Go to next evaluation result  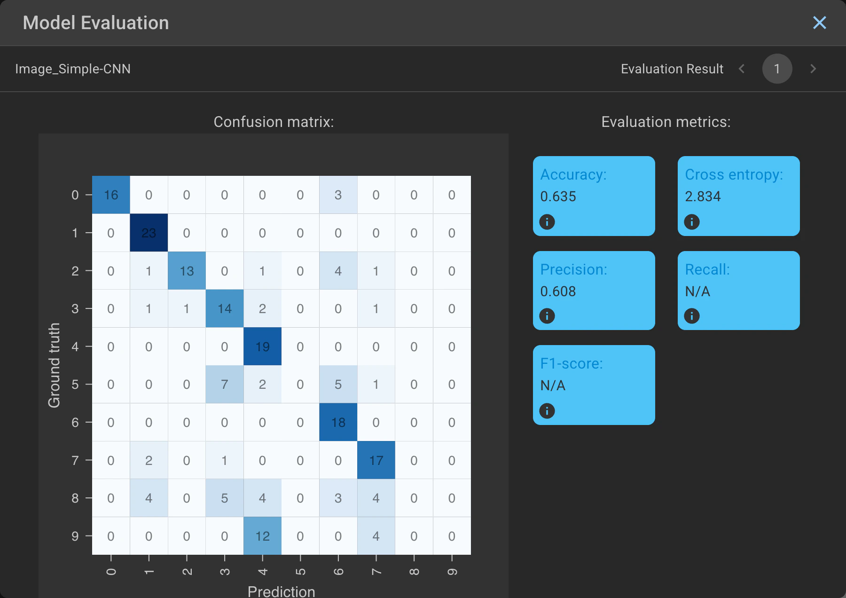(x=813, y=69)
